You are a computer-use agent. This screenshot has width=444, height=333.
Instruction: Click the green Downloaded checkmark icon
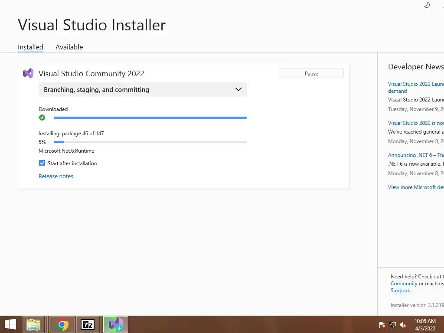click(42, 117)
